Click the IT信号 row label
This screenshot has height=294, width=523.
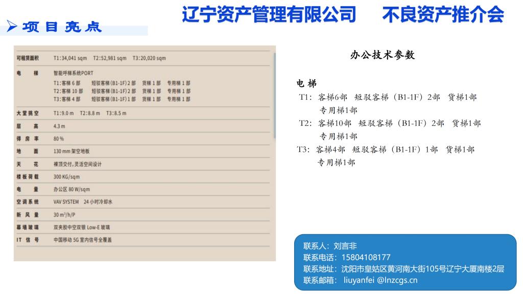pos(28,240)
